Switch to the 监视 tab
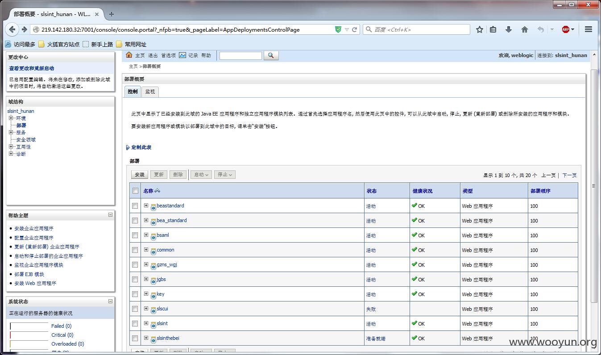 click(x=150, y=91)
